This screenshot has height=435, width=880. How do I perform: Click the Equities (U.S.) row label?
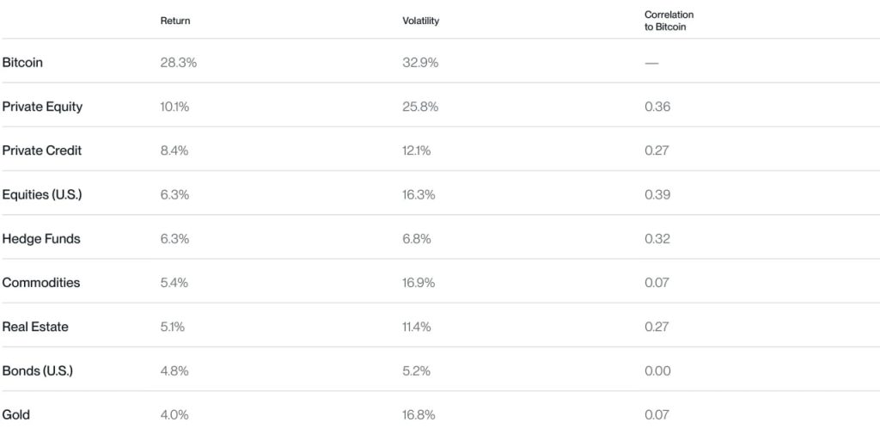[x=42, y=195]
